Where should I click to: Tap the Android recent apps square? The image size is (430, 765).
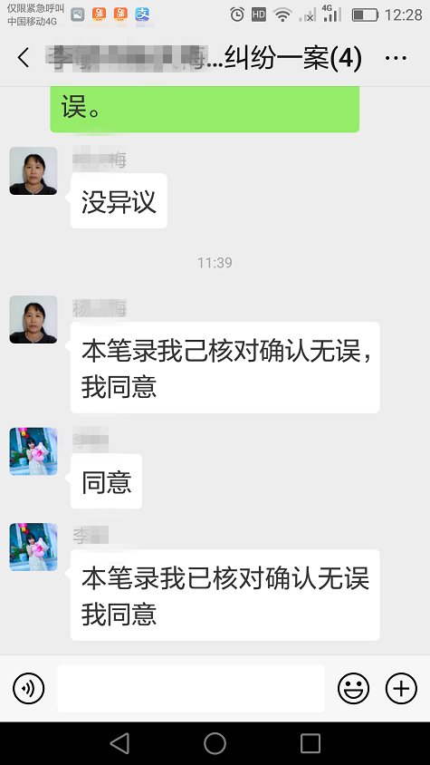coord(311,743)
